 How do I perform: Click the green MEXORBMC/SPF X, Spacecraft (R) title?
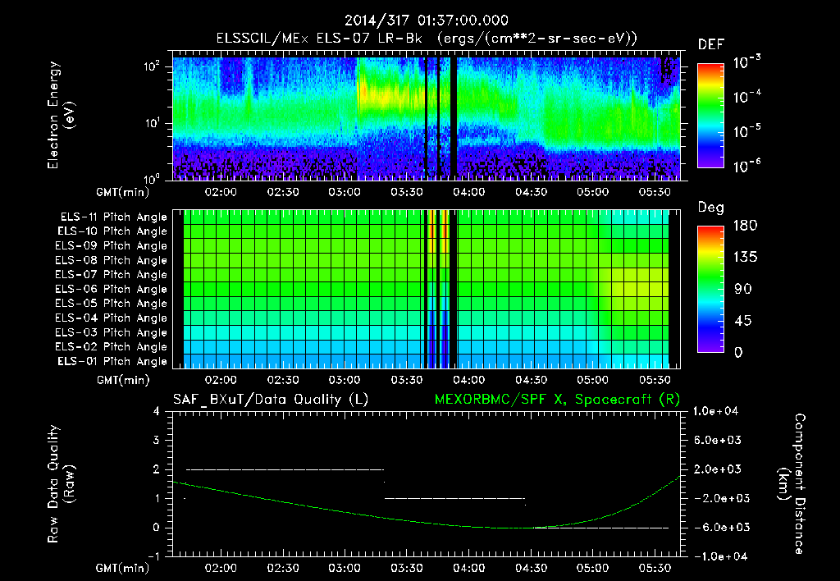pos(557,400)
